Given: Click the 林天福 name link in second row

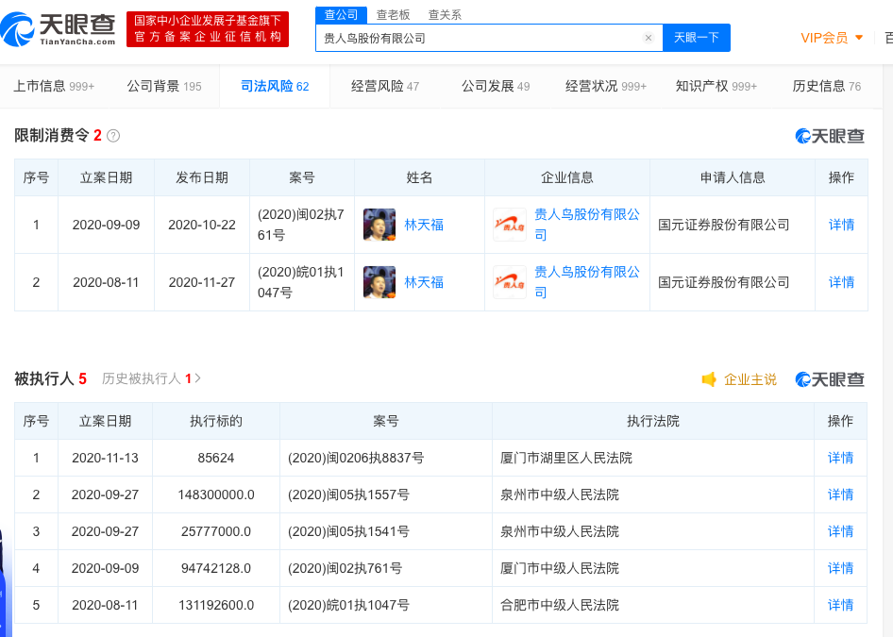Looking at the screenshot, I should coord(424,282).
